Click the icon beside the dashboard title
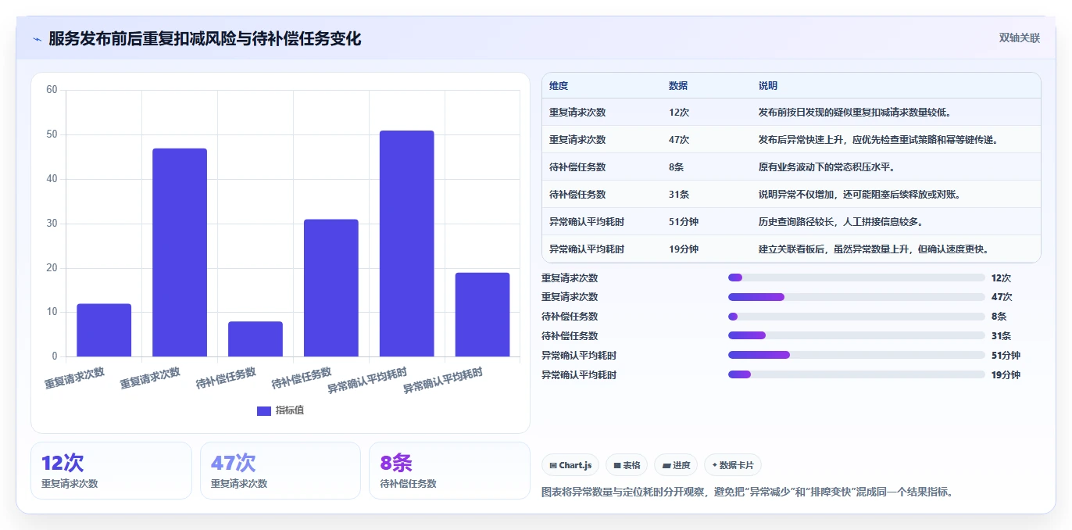The image size is (1072, 530). click(x=37, y=39)
